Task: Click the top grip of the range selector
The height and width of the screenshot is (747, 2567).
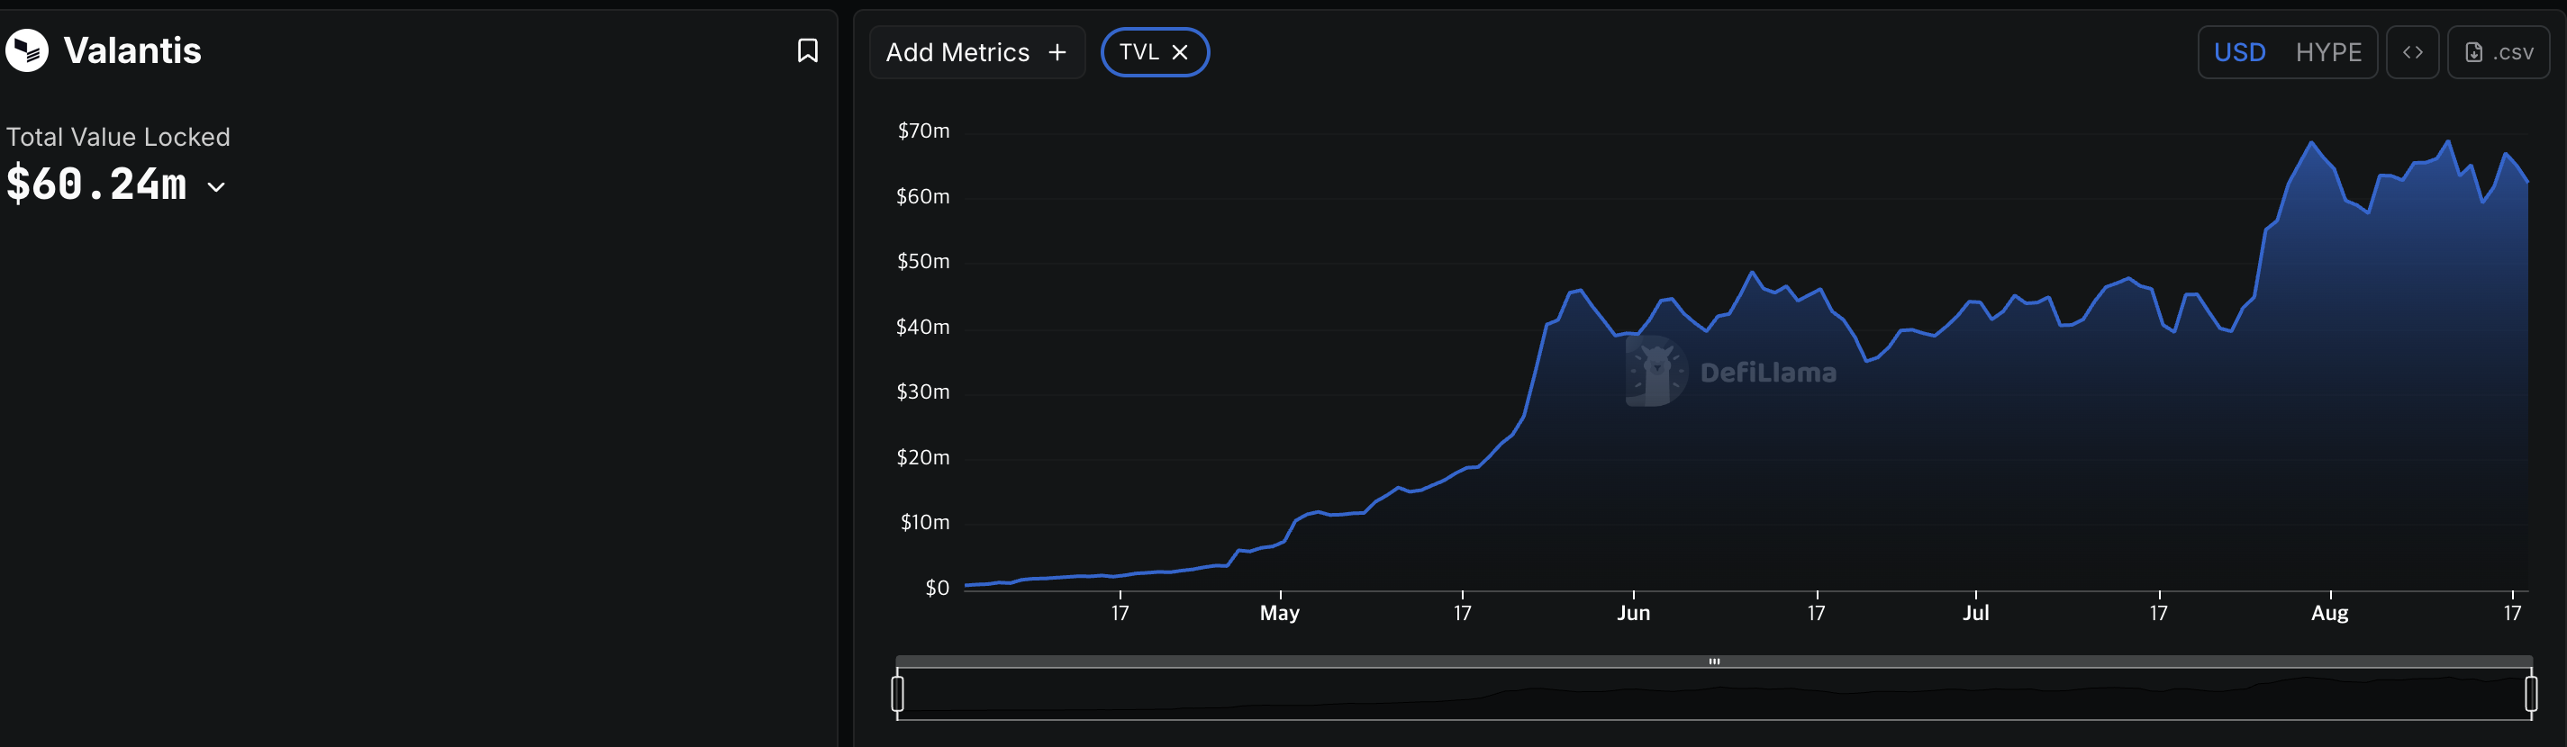Action: click(1714, 661)
